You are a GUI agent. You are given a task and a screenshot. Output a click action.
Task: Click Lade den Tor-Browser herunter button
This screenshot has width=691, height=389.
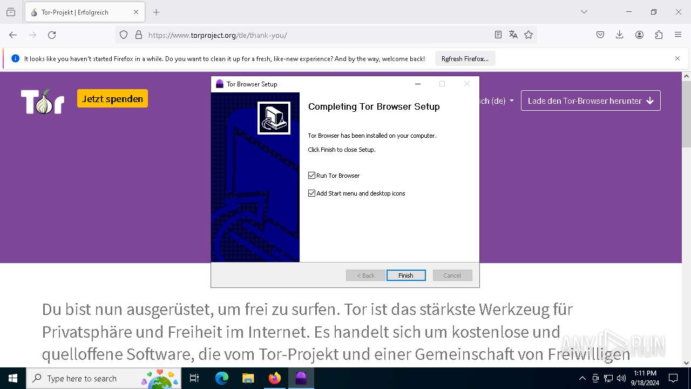[591, 100]
